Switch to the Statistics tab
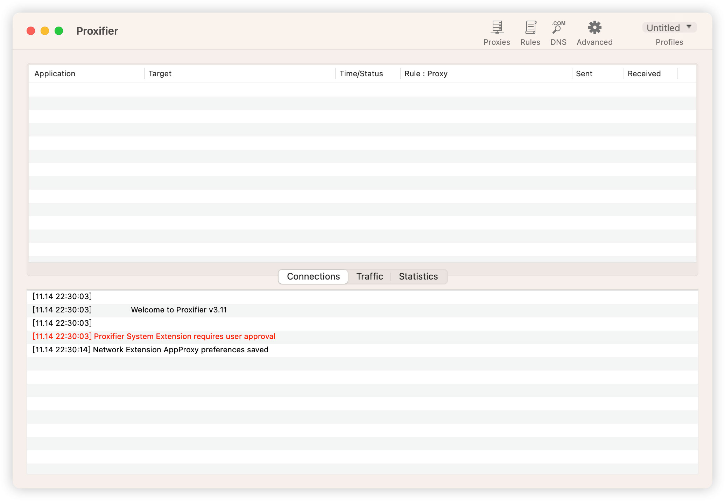This screenshot has height=501, width=725. coord(418,276)
